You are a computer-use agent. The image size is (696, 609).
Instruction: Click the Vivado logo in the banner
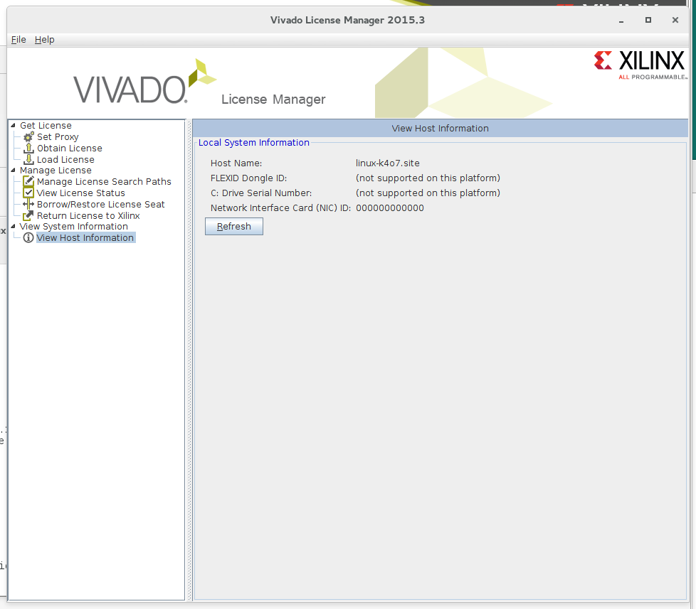tap(144, 82)
